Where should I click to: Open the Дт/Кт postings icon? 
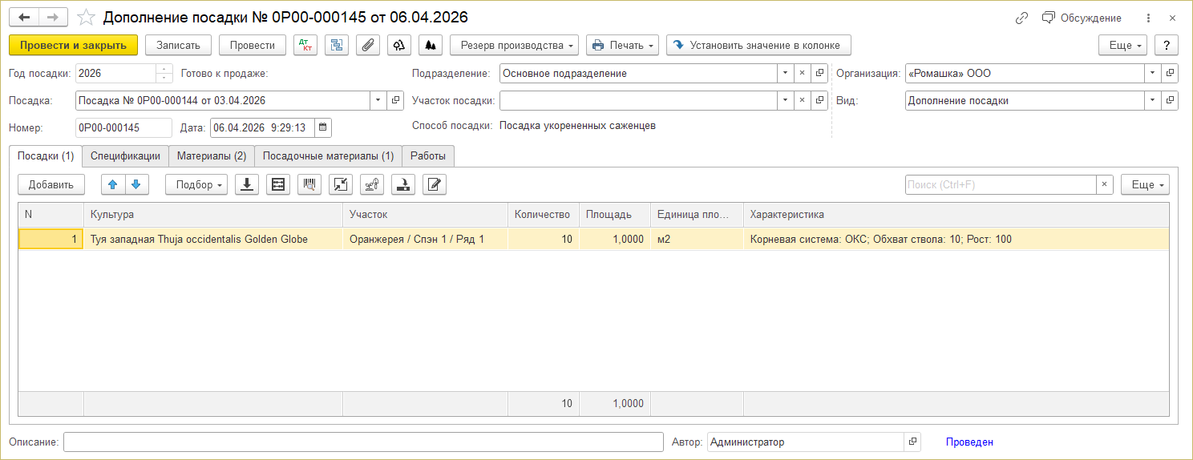pyautogui.click(x=305, y=46)
